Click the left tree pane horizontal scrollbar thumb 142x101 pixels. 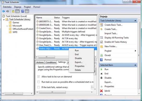click(x=14, y=93)
